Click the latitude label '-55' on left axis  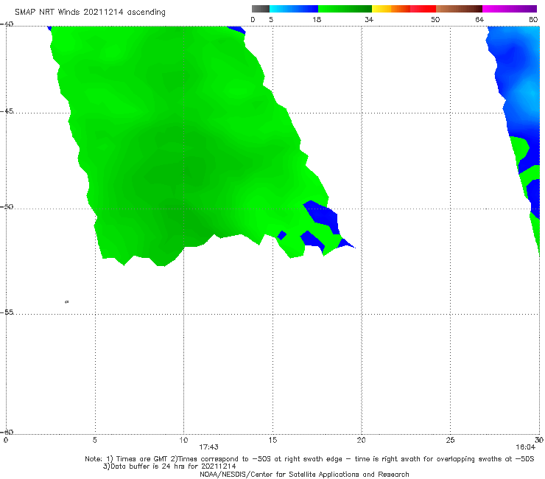[x=7, y=312]
